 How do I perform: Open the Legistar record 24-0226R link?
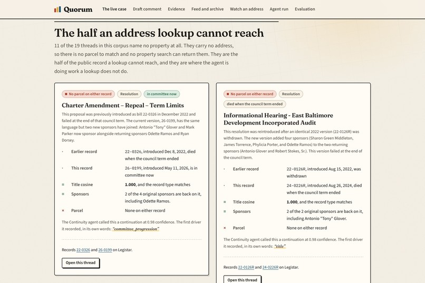point(270,267)
